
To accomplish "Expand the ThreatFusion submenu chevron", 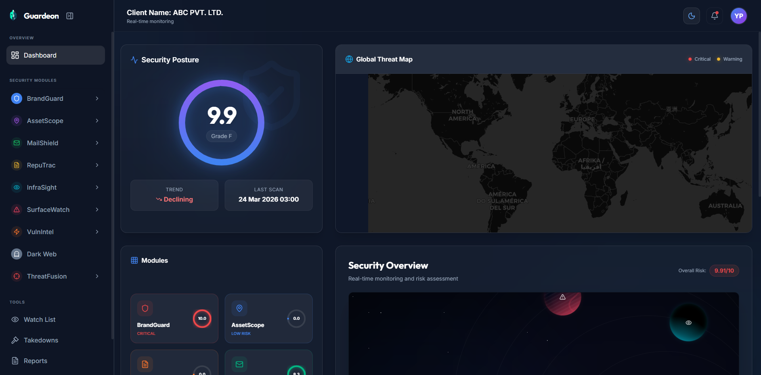I will (x=97, y=276).
